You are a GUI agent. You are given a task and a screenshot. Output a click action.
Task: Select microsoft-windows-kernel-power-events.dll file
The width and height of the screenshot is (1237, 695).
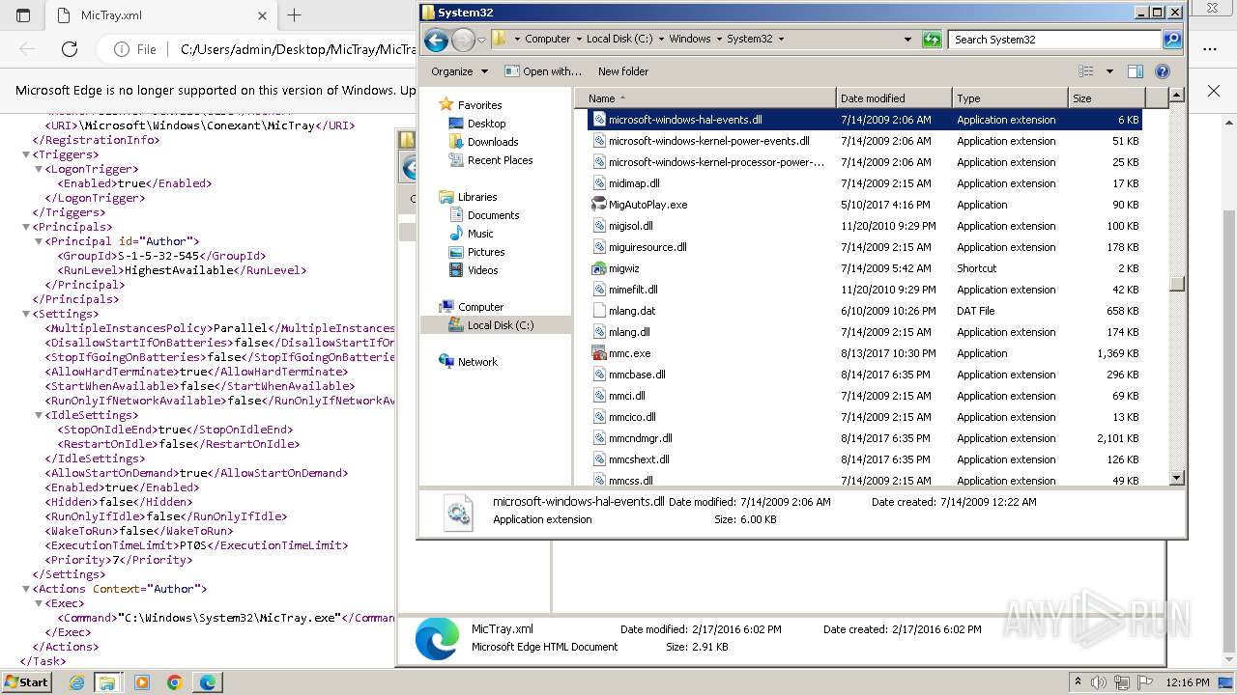(x=708, y=141)
